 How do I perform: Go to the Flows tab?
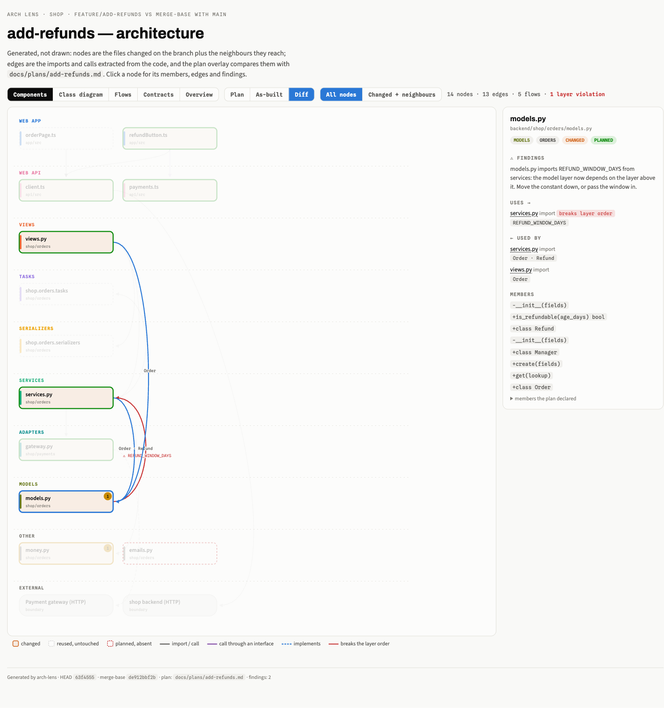[123, 94]
